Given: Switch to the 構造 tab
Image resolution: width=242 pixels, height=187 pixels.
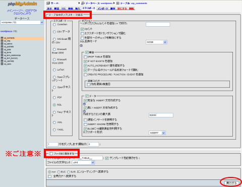Looking at the screenshot, I should [x=56, y=9].
